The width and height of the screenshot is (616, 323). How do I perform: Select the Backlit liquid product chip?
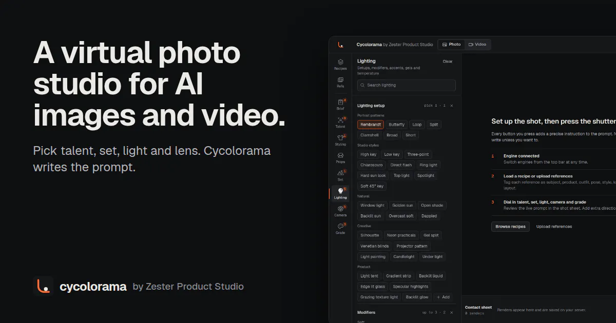coord(431,276)
